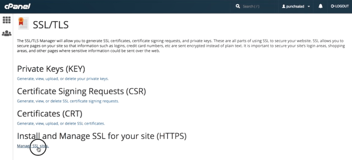This screenshot has width=352, height=160.
Task: Open the SSL certificate signing requests link
Action: coord(68,101)
